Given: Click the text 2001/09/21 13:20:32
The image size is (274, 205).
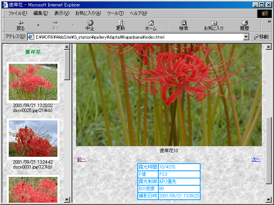Looking at the screenshot, I should [33, 106].
